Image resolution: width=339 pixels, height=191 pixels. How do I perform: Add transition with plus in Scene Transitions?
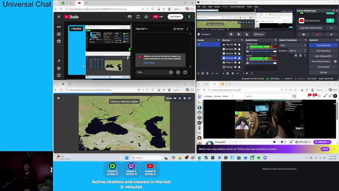point(296,55)
